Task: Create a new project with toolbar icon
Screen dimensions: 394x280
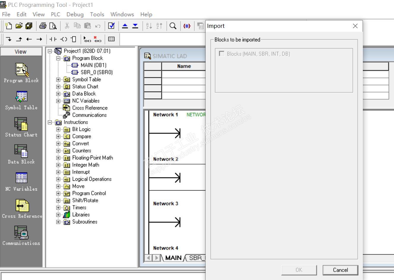Action: point(9,26)
